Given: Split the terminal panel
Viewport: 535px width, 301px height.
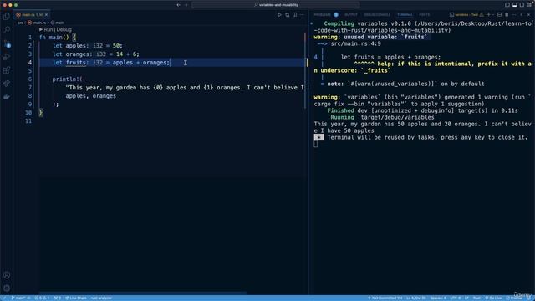Looking at the screenshot, I should click(x=500, y=15).
